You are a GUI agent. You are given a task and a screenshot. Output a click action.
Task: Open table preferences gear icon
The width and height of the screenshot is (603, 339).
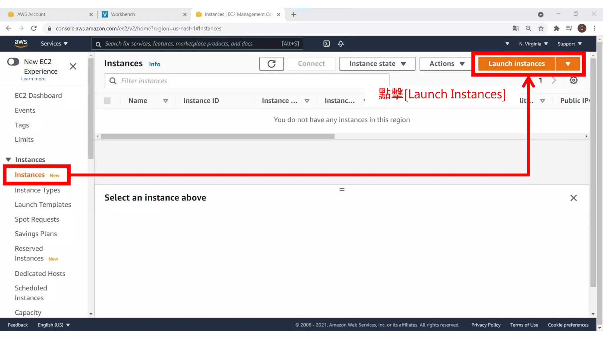[573, 80]
